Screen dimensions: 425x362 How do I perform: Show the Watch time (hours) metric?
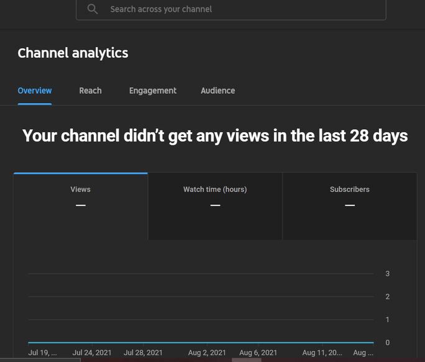click(x=215, y=206)
